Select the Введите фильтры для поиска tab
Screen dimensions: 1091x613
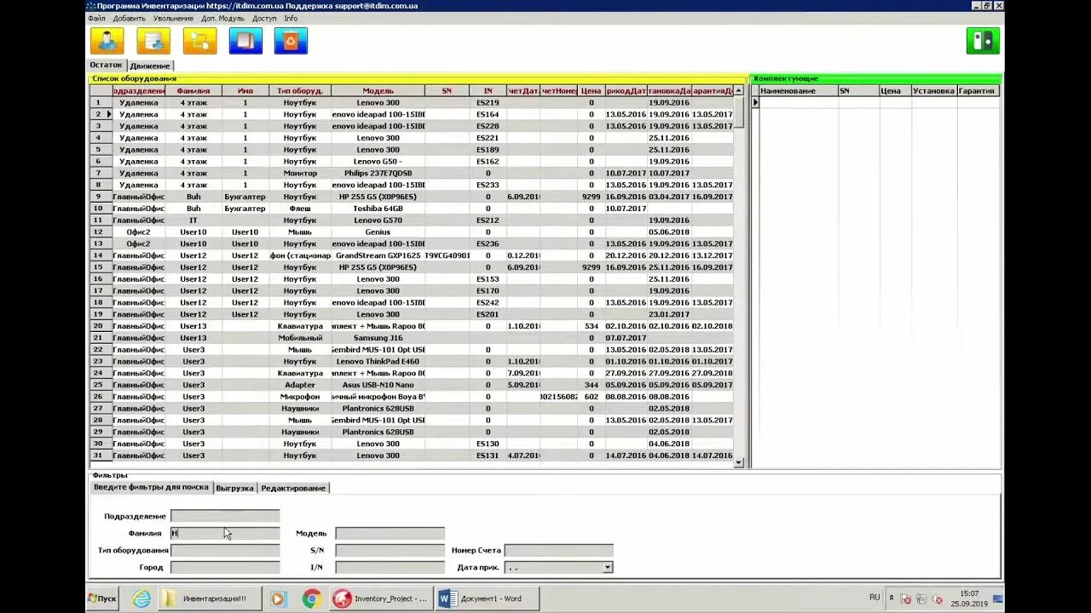[x=151, y=487]
